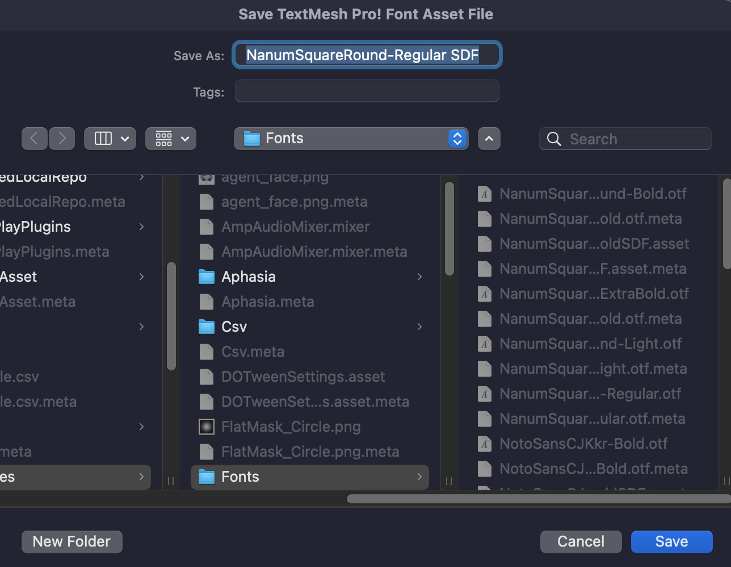
Task: Click document icon of AmpAudioMixer.mixer
Action: coord(207,227)
